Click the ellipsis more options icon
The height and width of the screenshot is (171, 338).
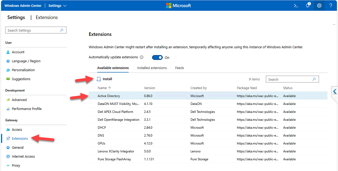pyautogui.click(x=334, y=24)
